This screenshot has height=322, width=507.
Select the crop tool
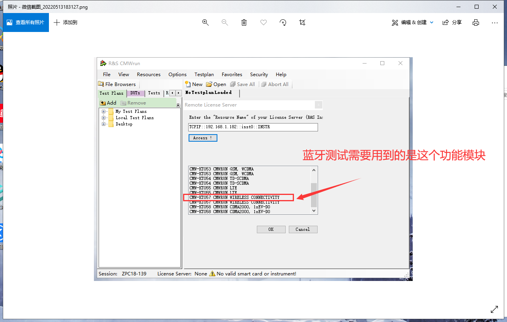point(302,22)
